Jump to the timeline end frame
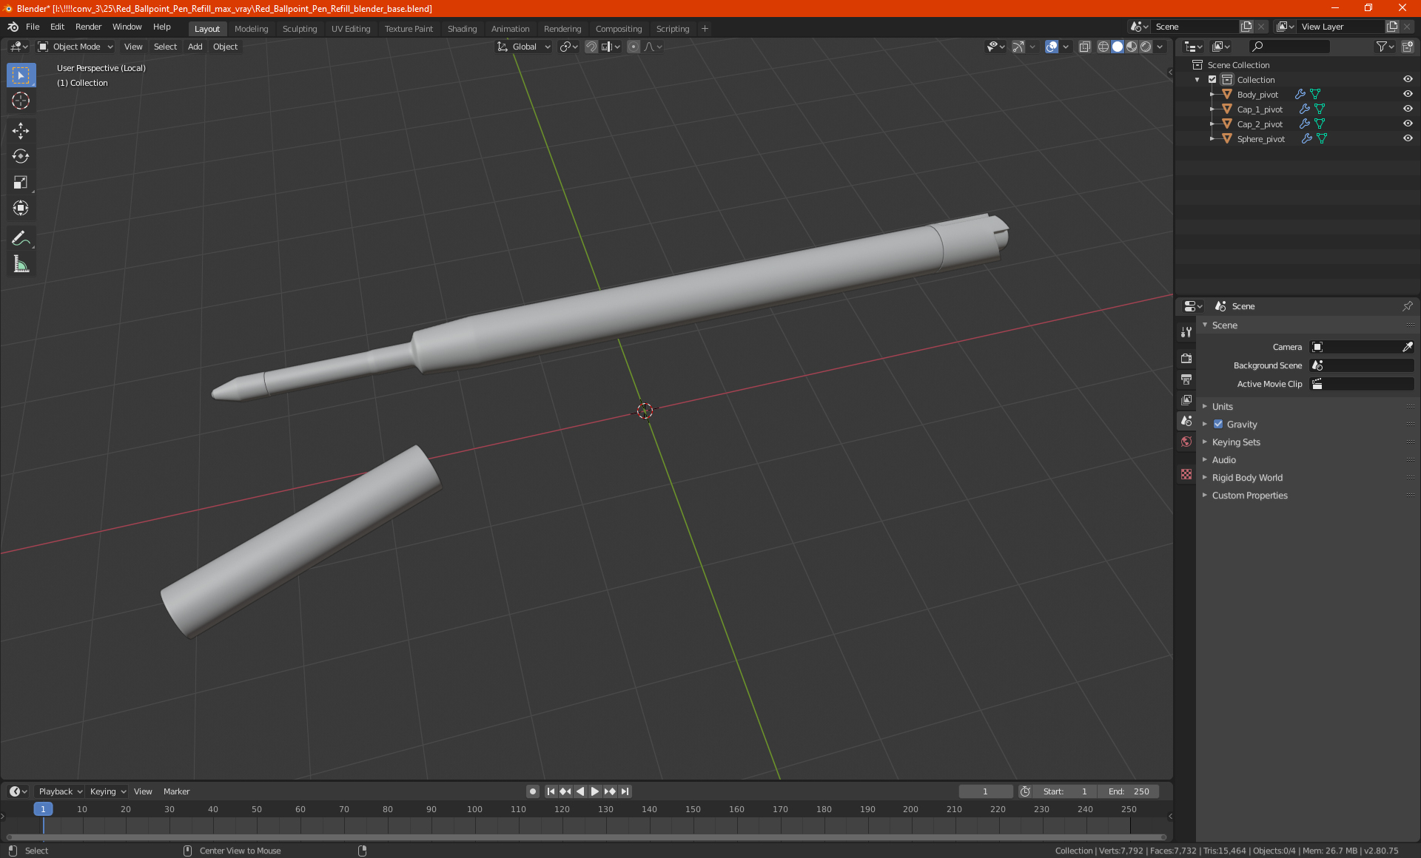 [625, 791]
